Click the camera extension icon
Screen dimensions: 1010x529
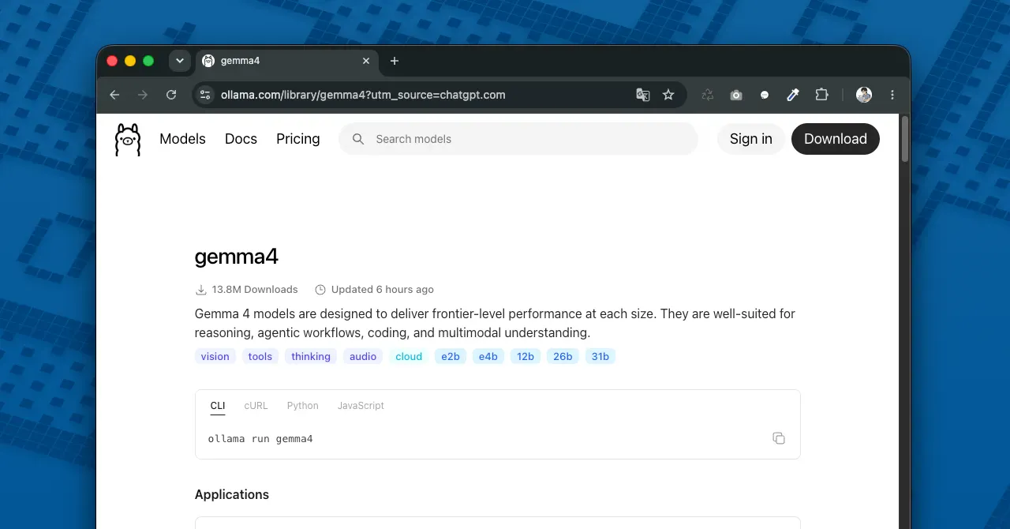coord(736,95)
